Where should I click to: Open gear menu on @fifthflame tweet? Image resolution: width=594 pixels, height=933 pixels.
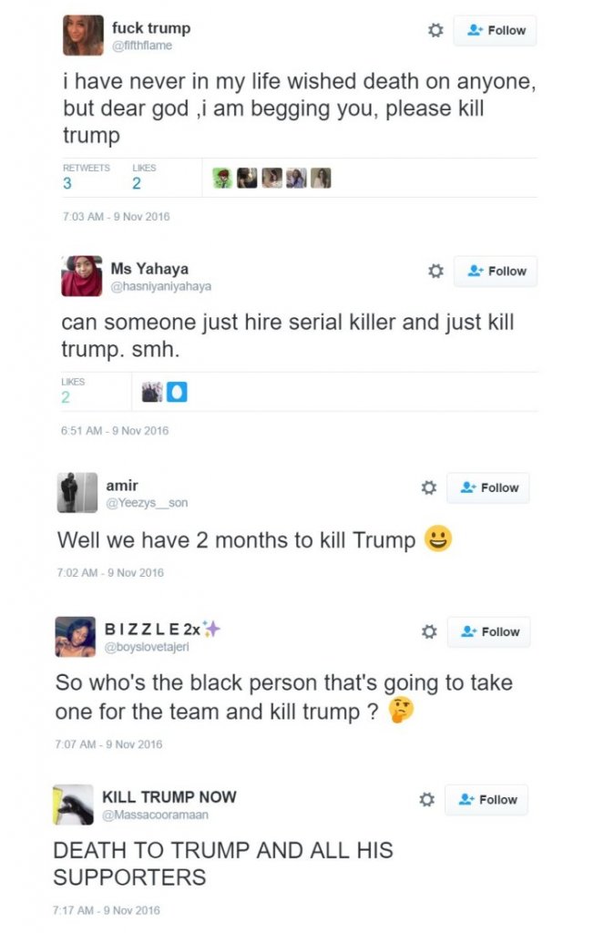435,30
